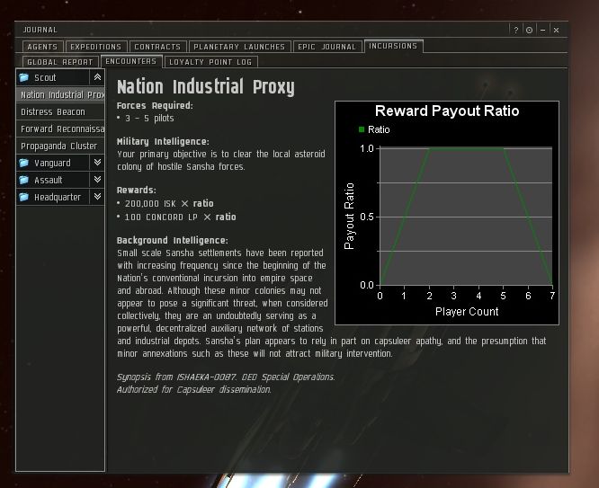Click 'Authorized for Capsuleer dissemination' line
This screenshot has height=488, width=599.
194,389
